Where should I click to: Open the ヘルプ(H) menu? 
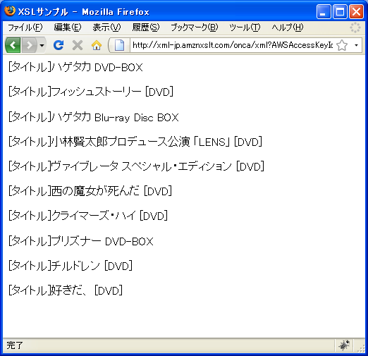pos(288,27)
